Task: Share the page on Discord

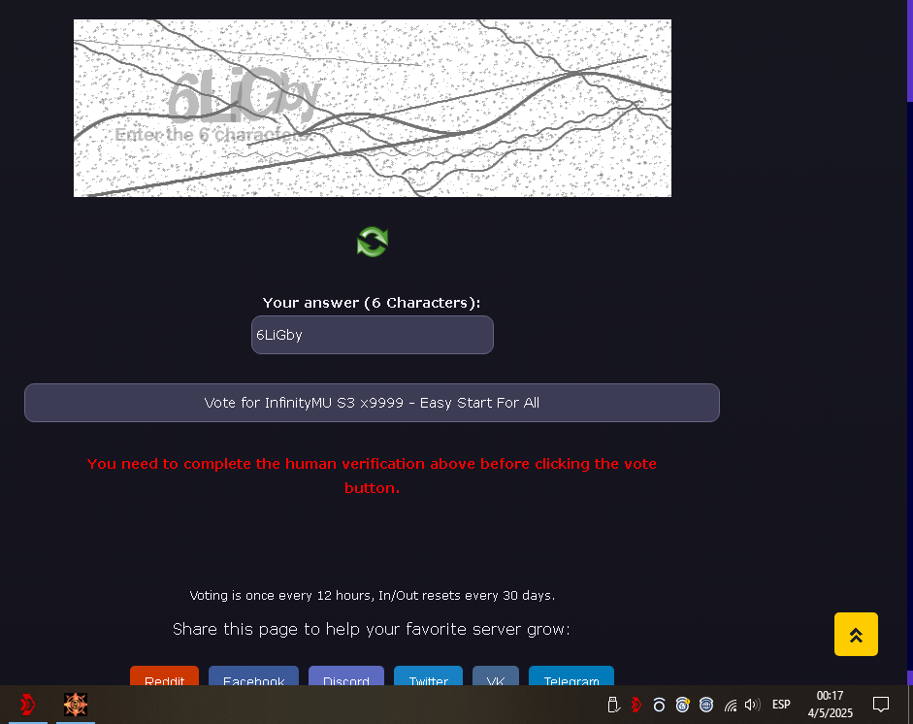Action: pyautogui.click(x=345, y=675)
